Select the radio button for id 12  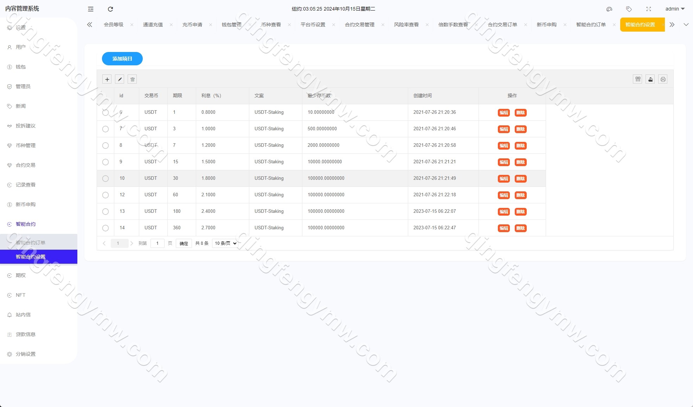pos(105,195)
